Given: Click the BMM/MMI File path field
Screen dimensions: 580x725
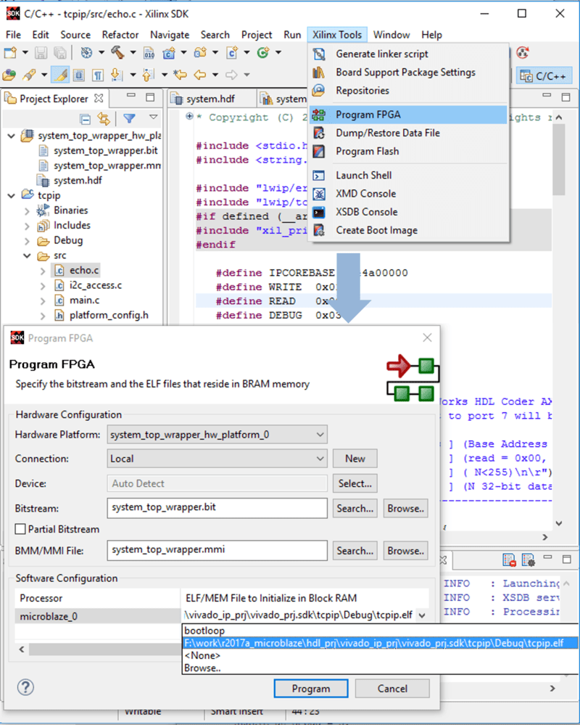Looking at the screenshot, I should point(217,551).
